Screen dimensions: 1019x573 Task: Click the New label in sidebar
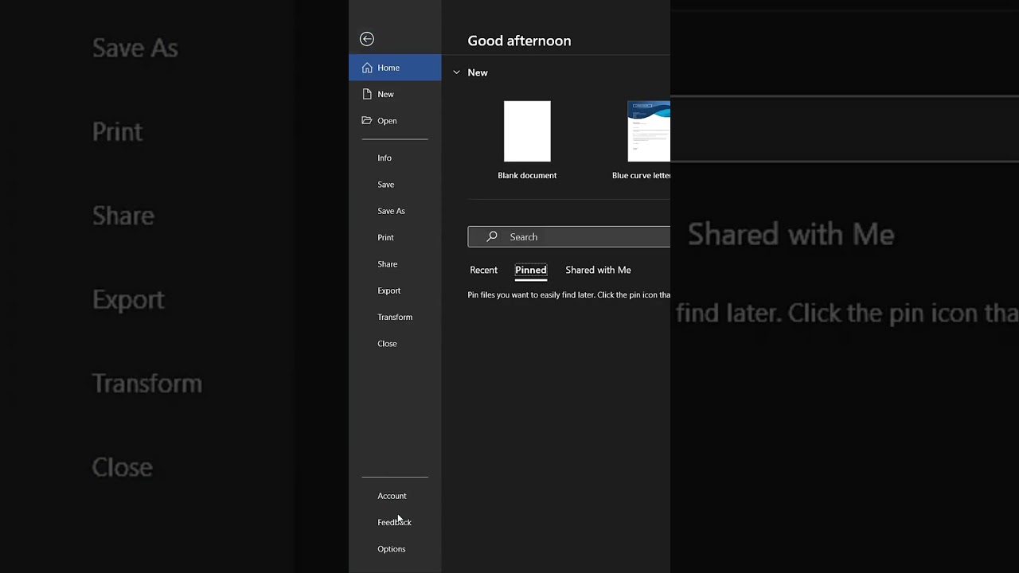pos(385,94)
